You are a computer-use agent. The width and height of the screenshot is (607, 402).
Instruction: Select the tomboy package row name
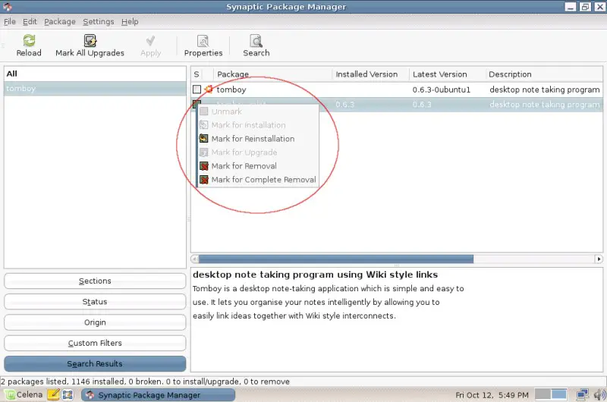(231, 90)
